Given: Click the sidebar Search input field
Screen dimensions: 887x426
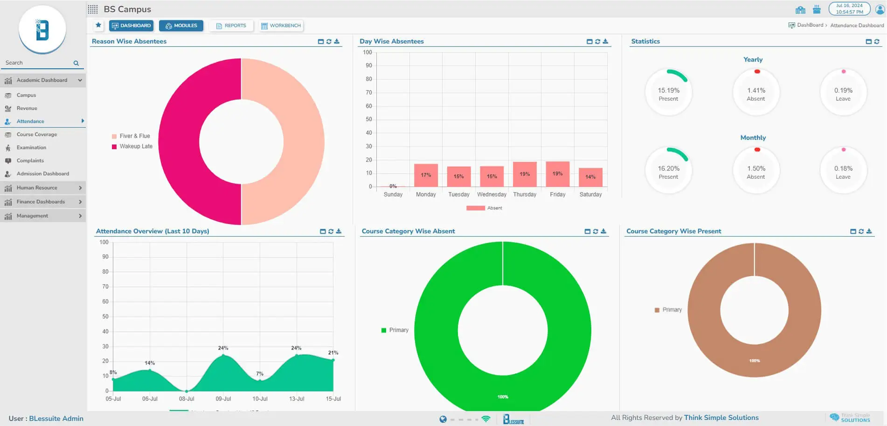Looking at the screenshot, I should pyautogui.click(x=37, y=63).
